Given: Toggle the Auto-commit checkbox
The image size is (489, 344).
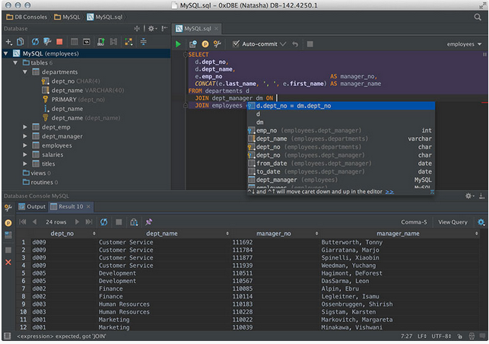Looking at the screenshot, I should [x=236, y=43].
